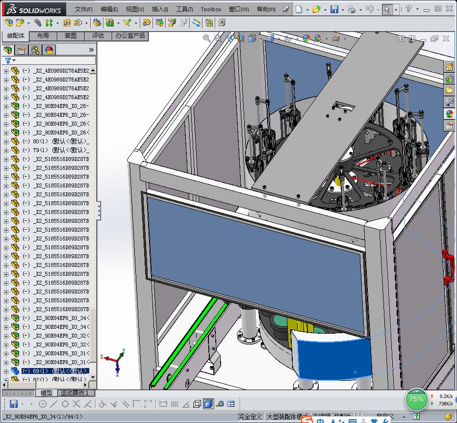The height and width of the screenshot is (423, 457).
Task: Click the Edit Component icon in assembly toolbar
Action: click(9, 23)
